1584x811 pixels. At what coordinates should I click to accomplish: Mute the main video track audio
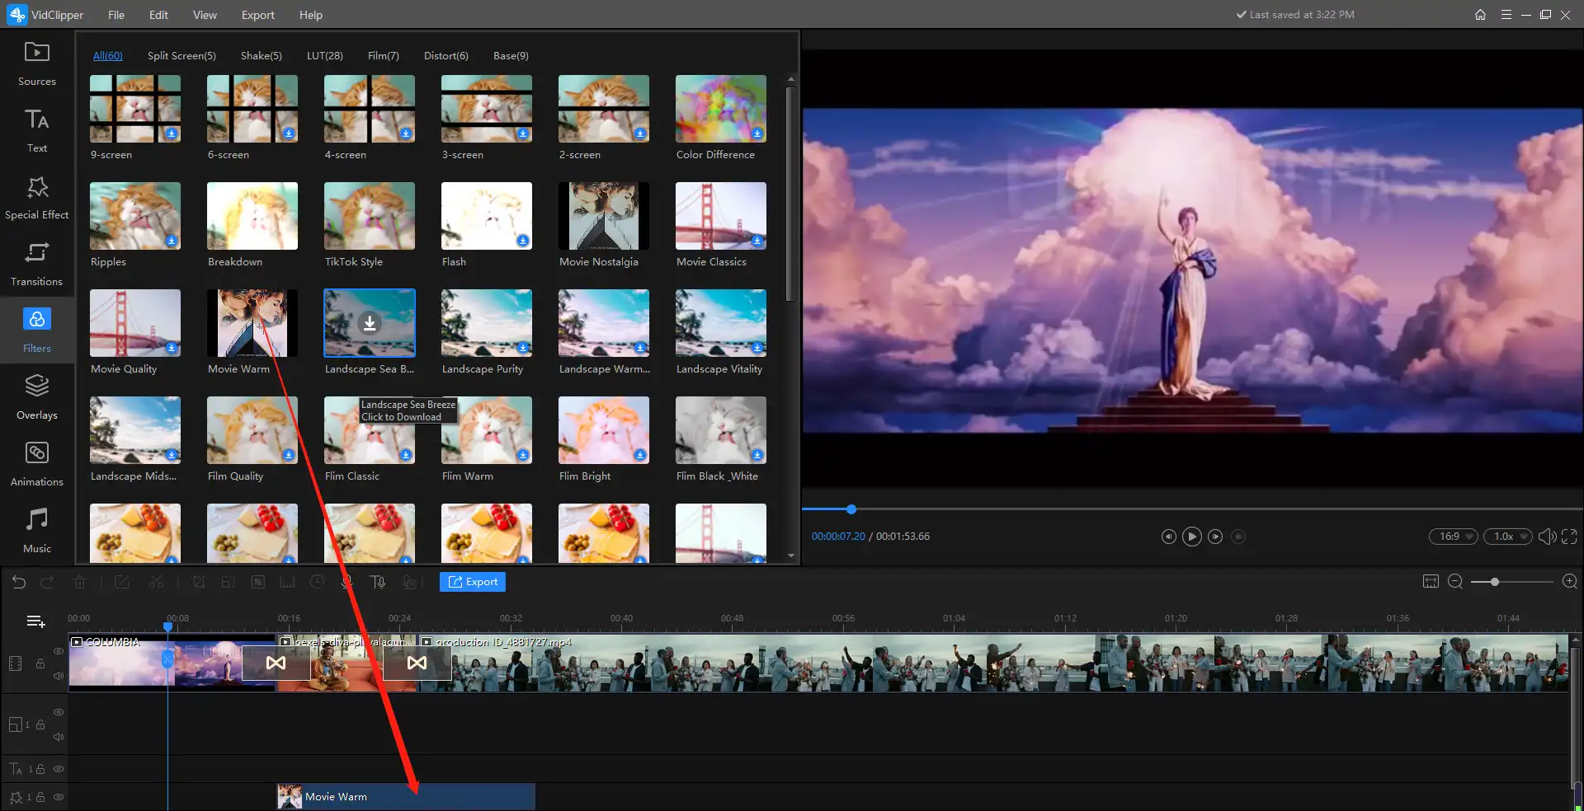tap(59, 676)
